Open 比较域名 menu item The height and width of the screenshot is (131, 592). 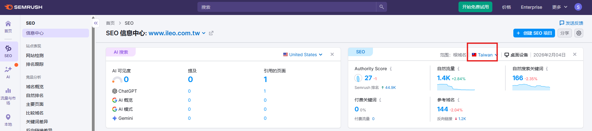[35, 113]
